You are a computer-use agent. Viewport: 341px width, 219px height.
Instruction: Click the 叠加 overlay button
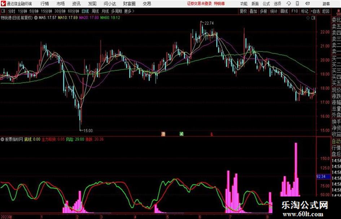253,11
